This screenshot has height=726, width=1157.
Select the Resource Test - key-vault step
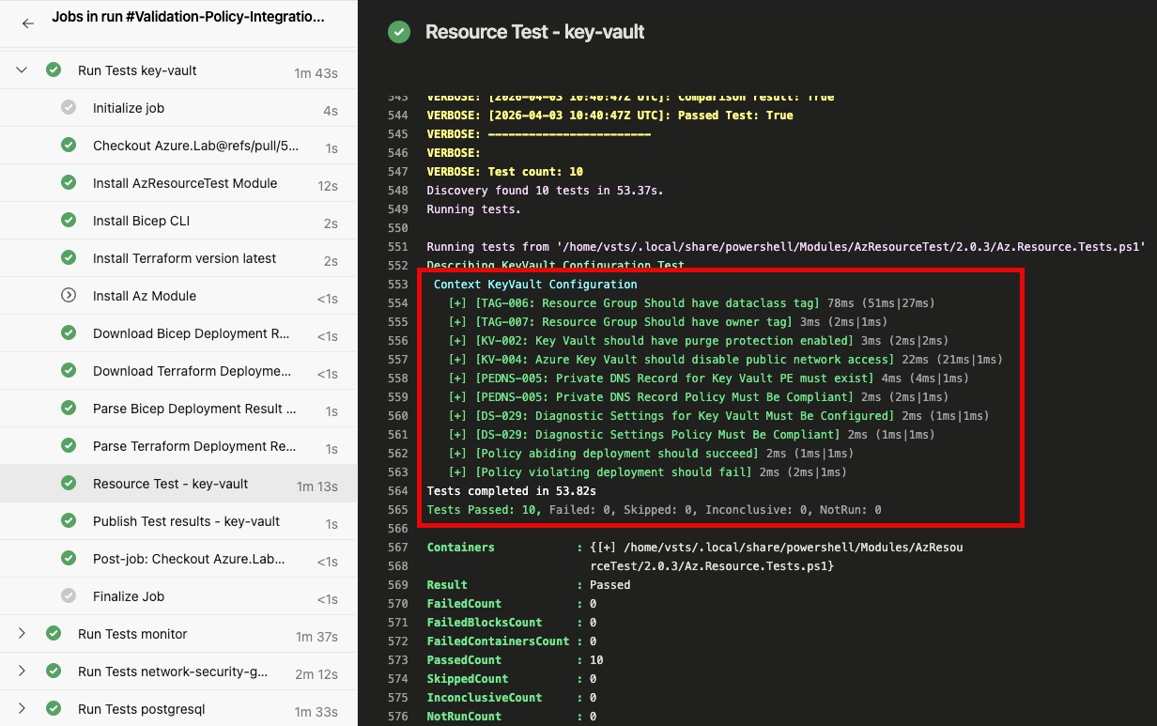click(x=170, y=484)
